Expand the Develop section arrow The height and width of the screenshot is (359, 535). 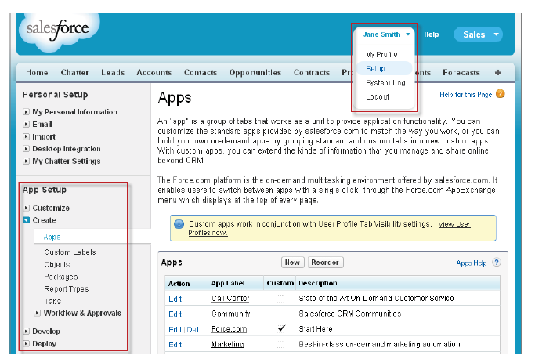point(26,331)
